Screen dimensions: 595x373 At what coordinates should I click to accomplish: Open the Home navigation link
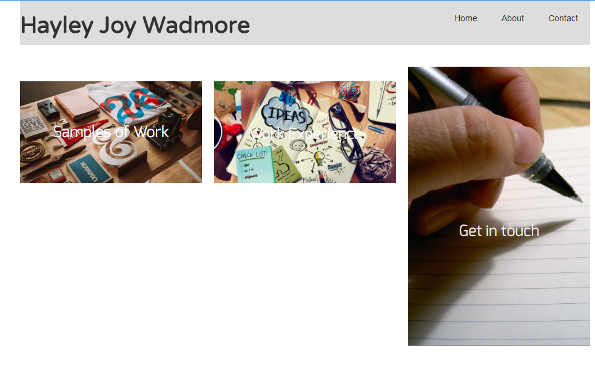pos(465,18)
